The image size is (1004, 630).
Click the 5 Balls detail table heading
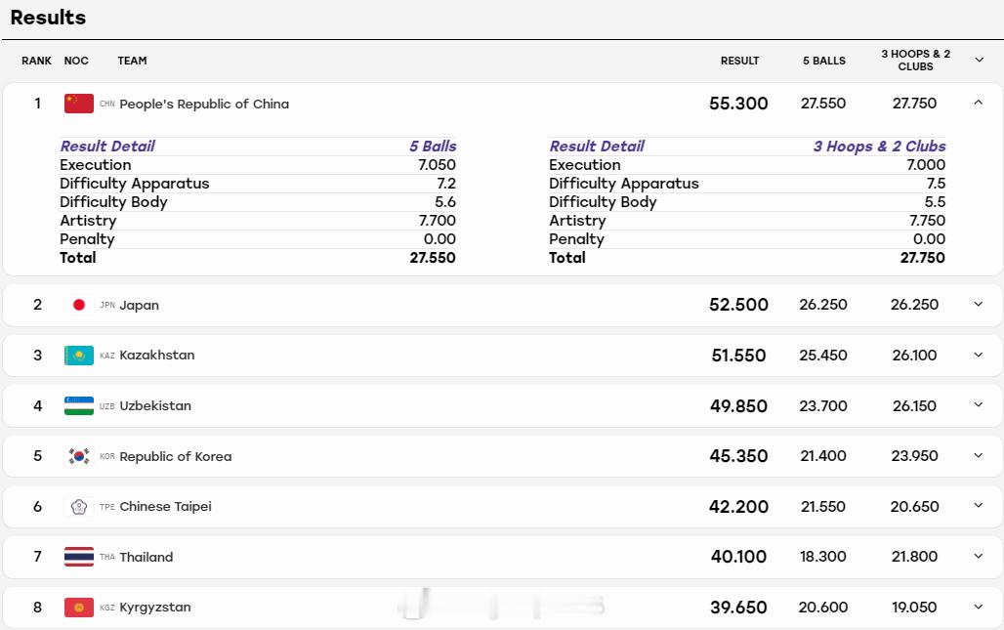point(433,146)
